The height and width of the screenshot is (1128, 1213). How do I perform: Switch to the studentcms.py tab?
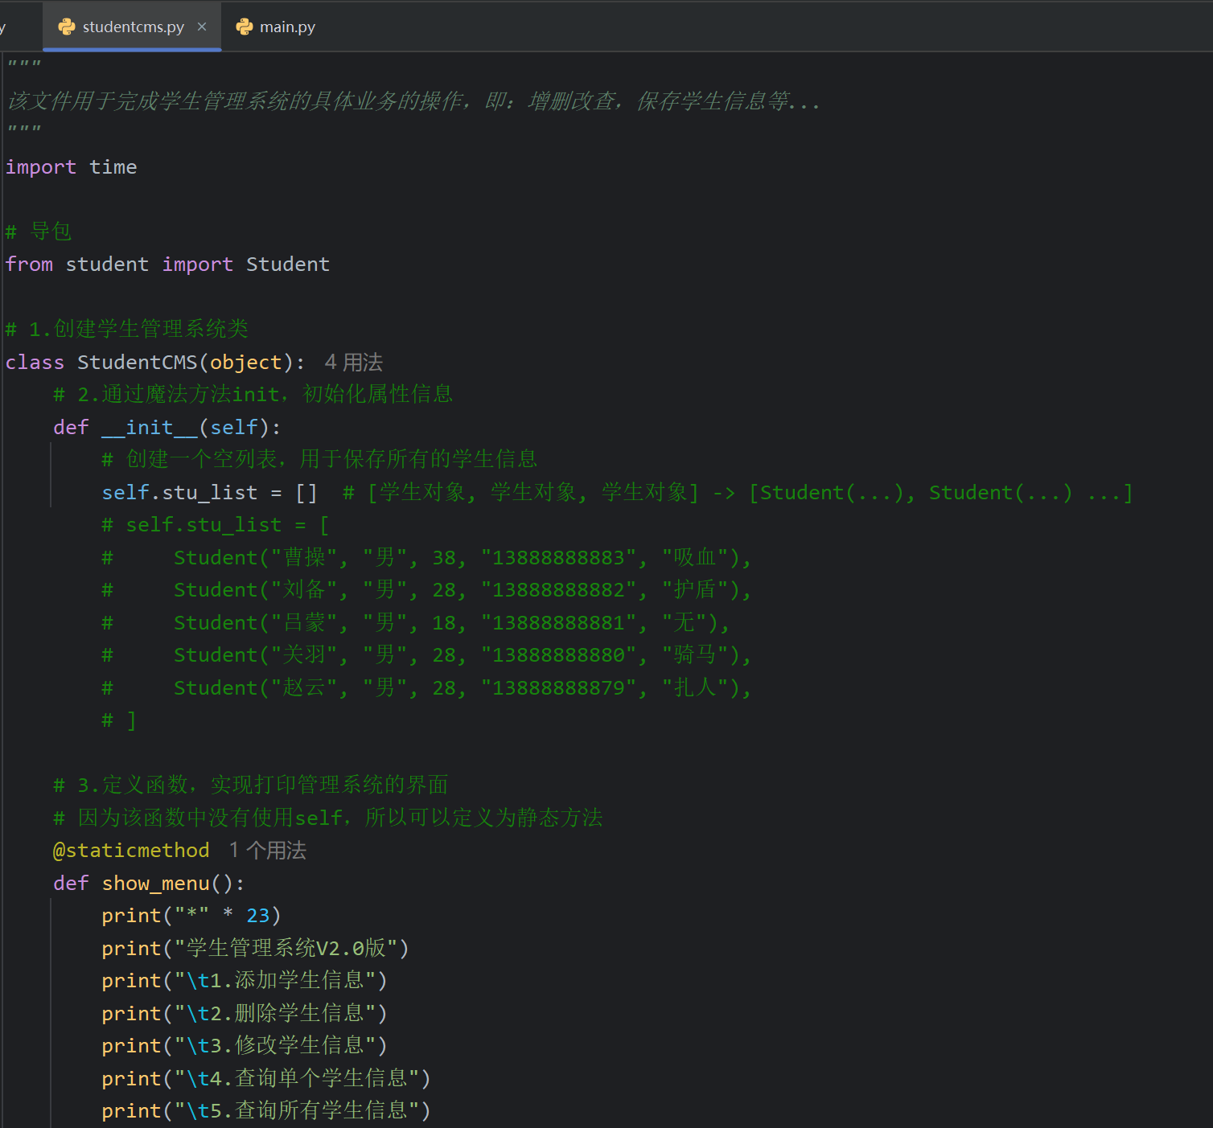tap(133, 27)
